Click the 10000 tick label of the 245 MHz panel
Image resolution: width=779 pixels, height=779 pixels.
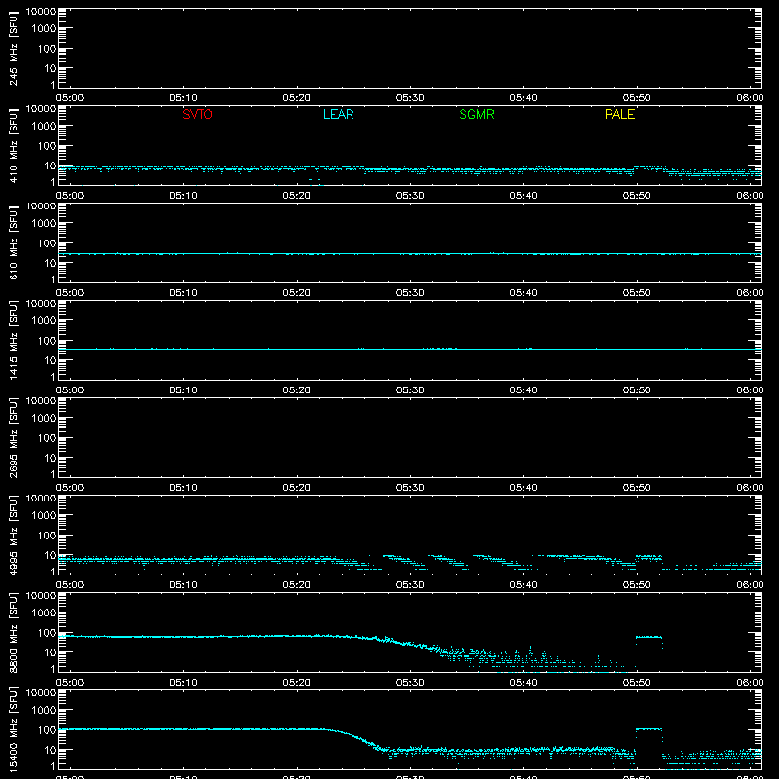[41, 12]
